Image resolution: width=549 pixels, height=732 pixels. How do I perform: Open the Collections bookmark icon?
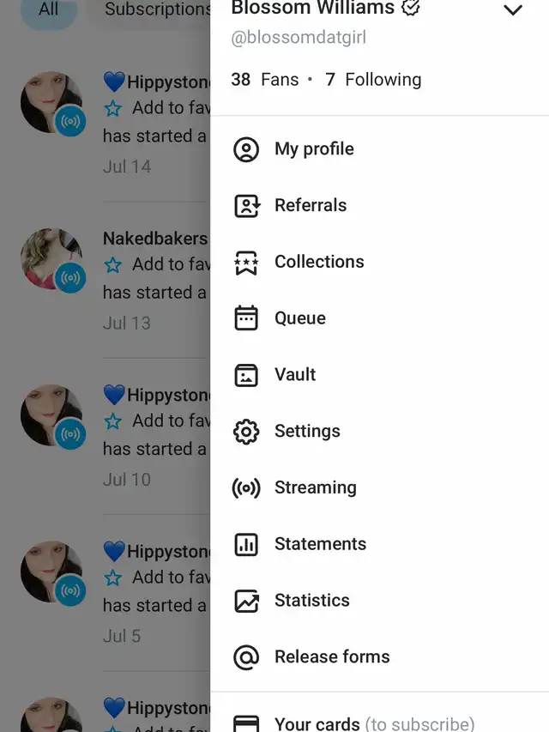(246, 263)
